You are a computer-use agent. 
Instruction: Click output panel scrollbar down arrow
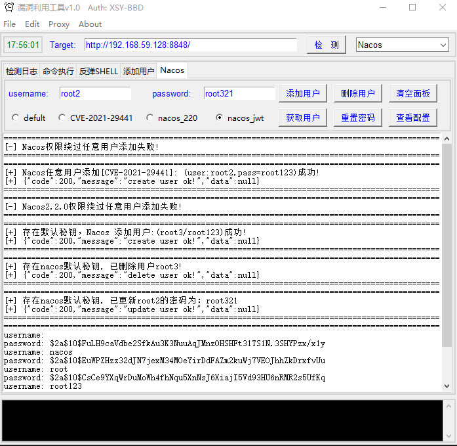[447, 386]
